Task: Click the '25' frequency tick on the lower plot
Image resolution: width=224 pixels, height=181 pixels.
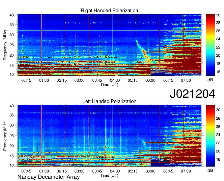Action: point(12,136)
